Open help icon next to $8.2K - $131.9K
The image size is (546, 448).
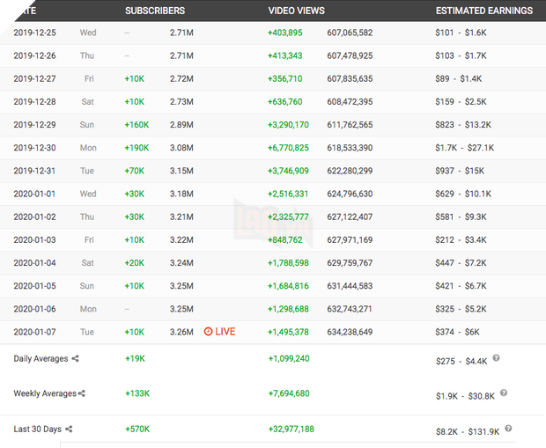(x=508, y=429)
